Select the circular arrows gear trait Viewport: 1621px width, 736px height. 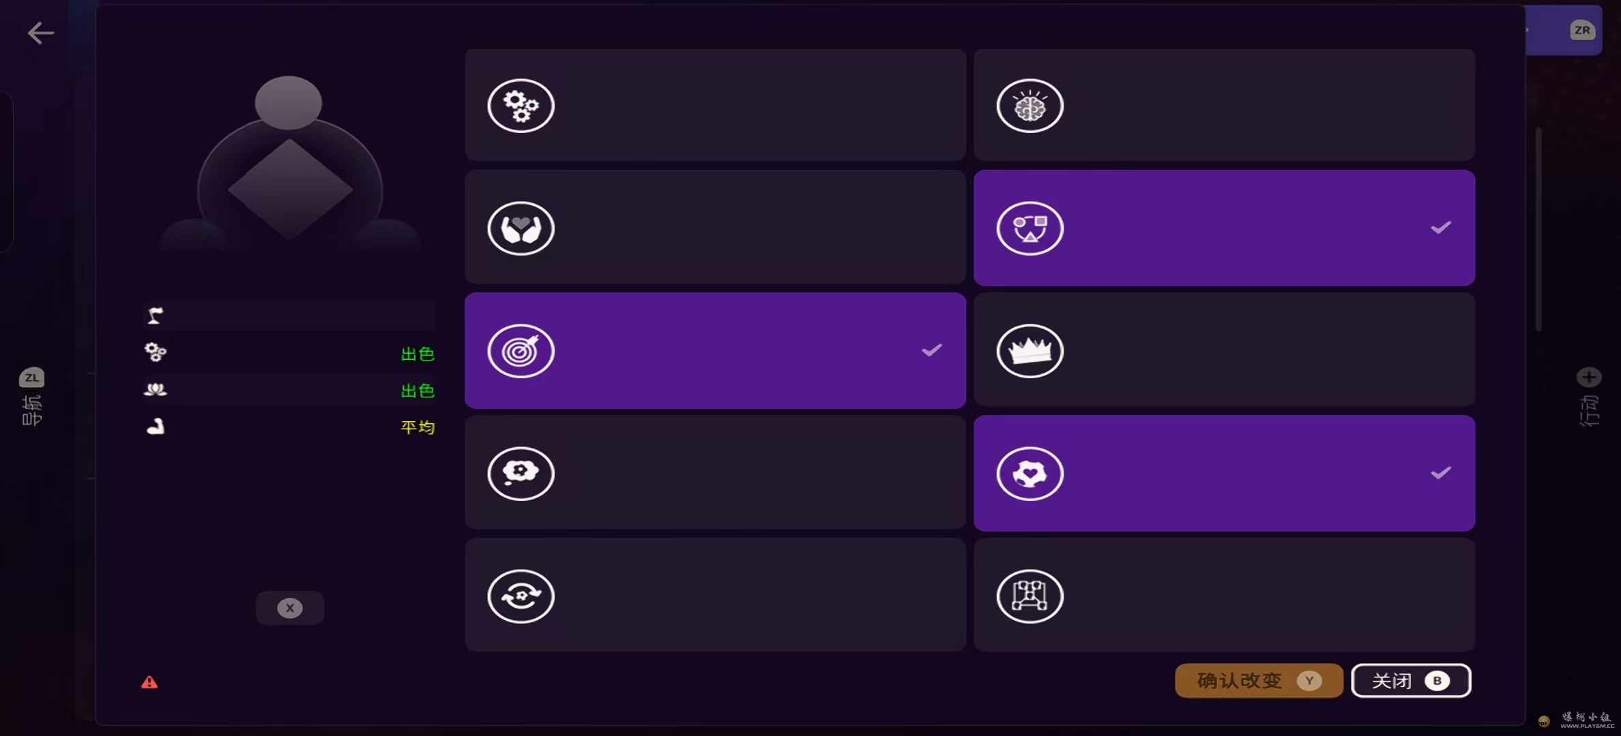coord(715,596)
